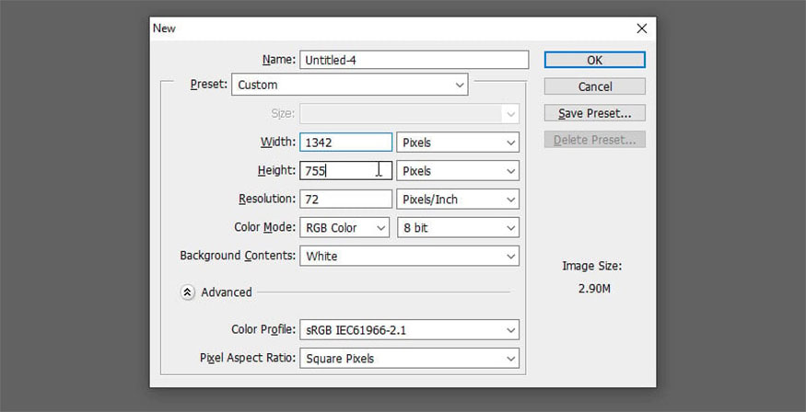The image size is (806, 412).
Task: Click the Save Preset button
Action: tap(594, 113)
